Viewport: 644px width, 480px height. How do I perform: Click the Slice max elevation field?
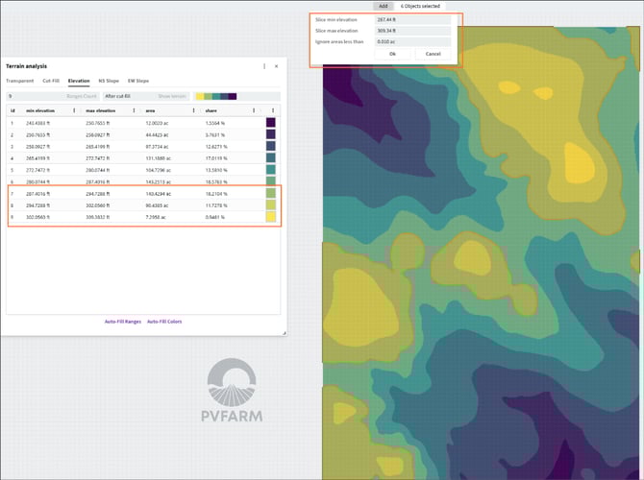(412, 31)
